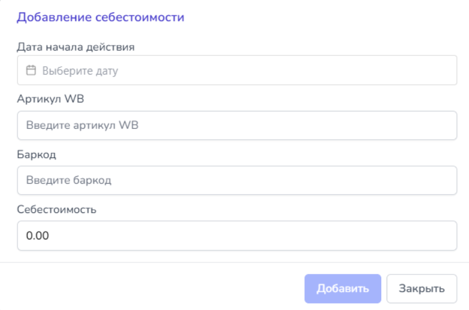Focus the "Введите артикул WB" input
The height and width of the screenshot is (310, 469).
click(237, 125)
